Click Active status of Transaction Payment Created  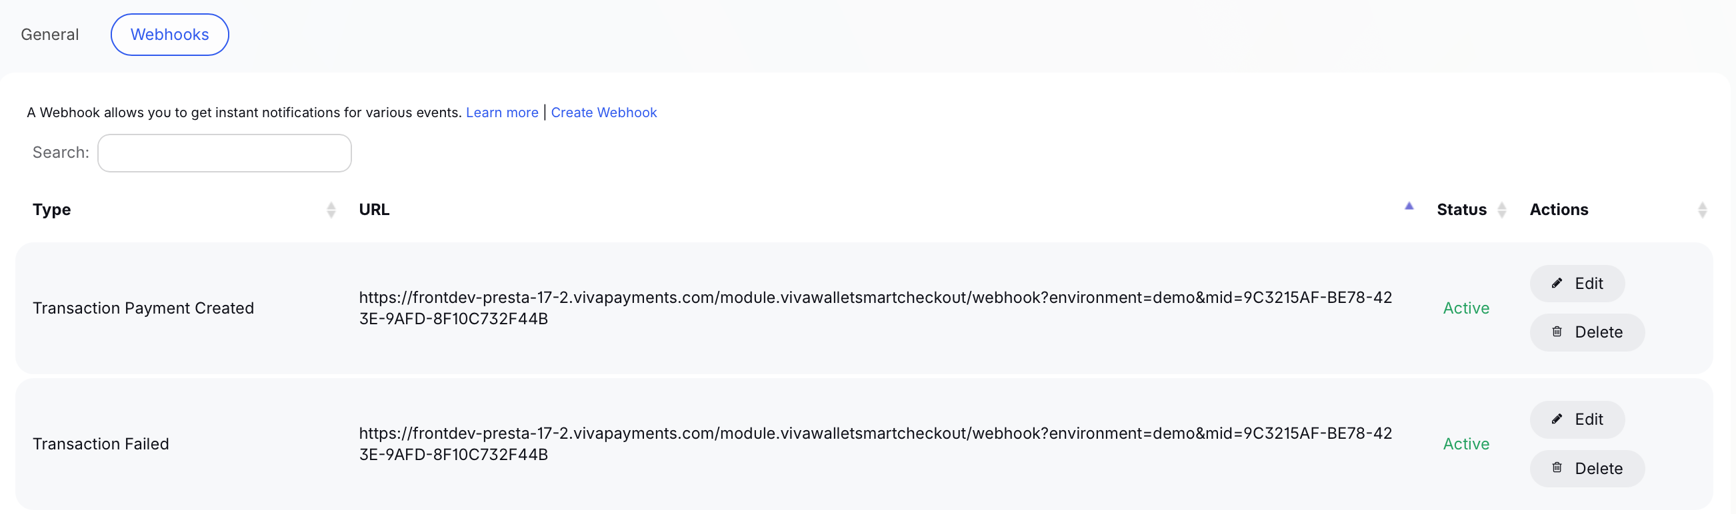click(x=1466, y=308)
